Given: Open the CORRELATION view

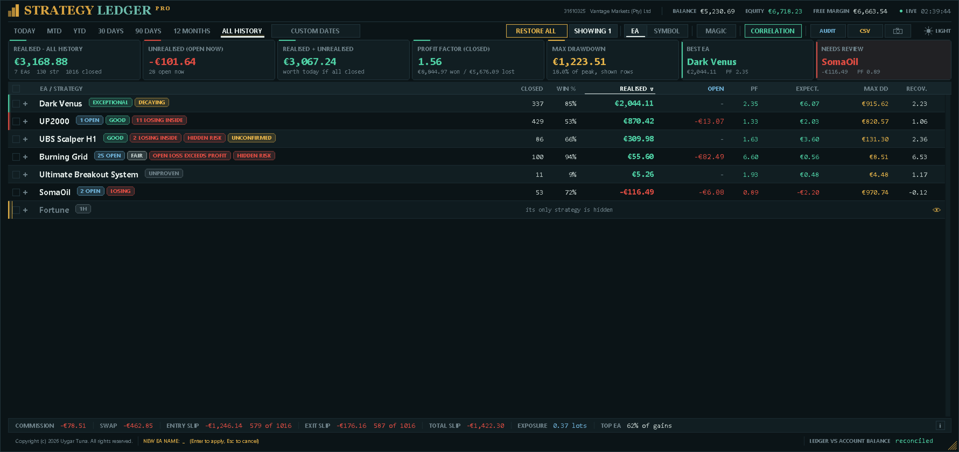Looking at the screenshot, I should click(x=773, y=31).
